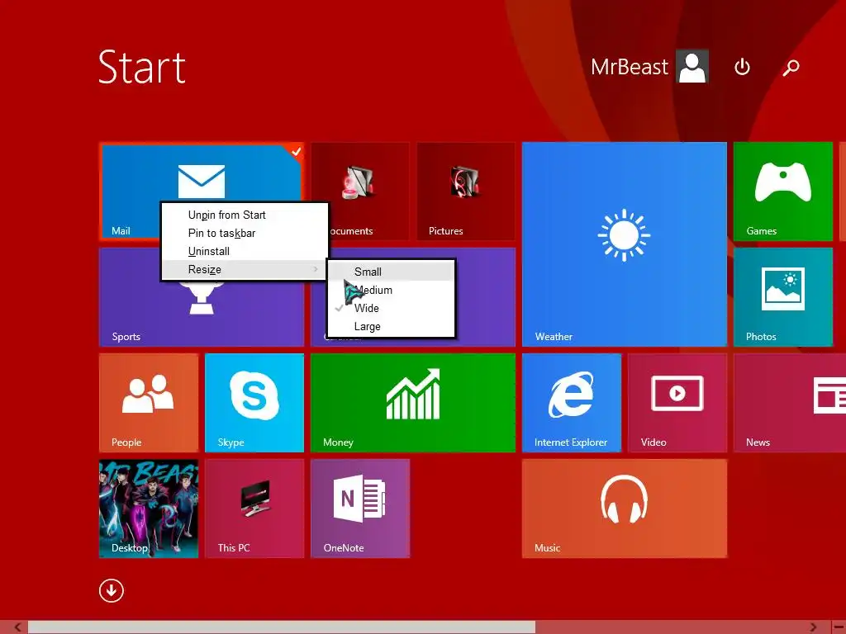Launch the Games tile
The height and width of the screenshot is (634, 846).
[x=783, y=191]
